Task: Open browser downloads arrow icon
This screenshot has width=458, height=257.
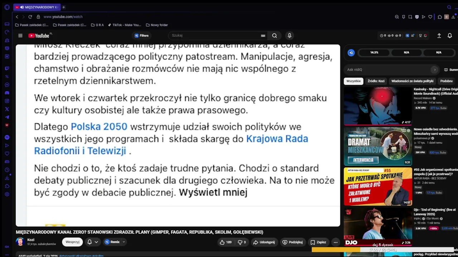Action: click(x=453, y=17)
